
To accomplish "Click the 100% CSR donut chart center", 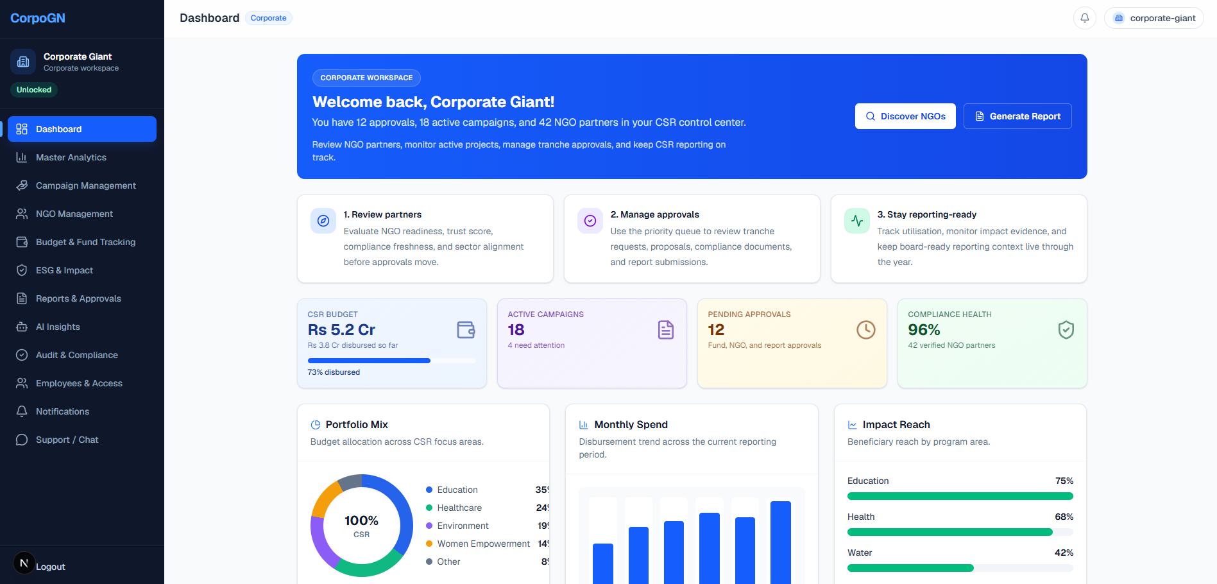I will 362,526.
